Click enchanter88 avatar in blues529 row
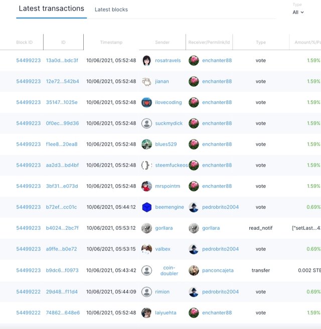The height and width of the screenshot is (329, 321). point(194,144)
